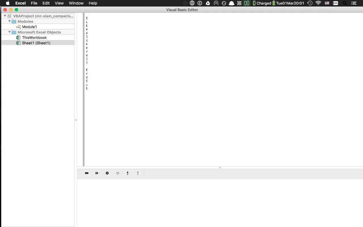Close the Visual Basic Editor window
363x227 pixels.
pyautogui.click(x=5, y=10)
